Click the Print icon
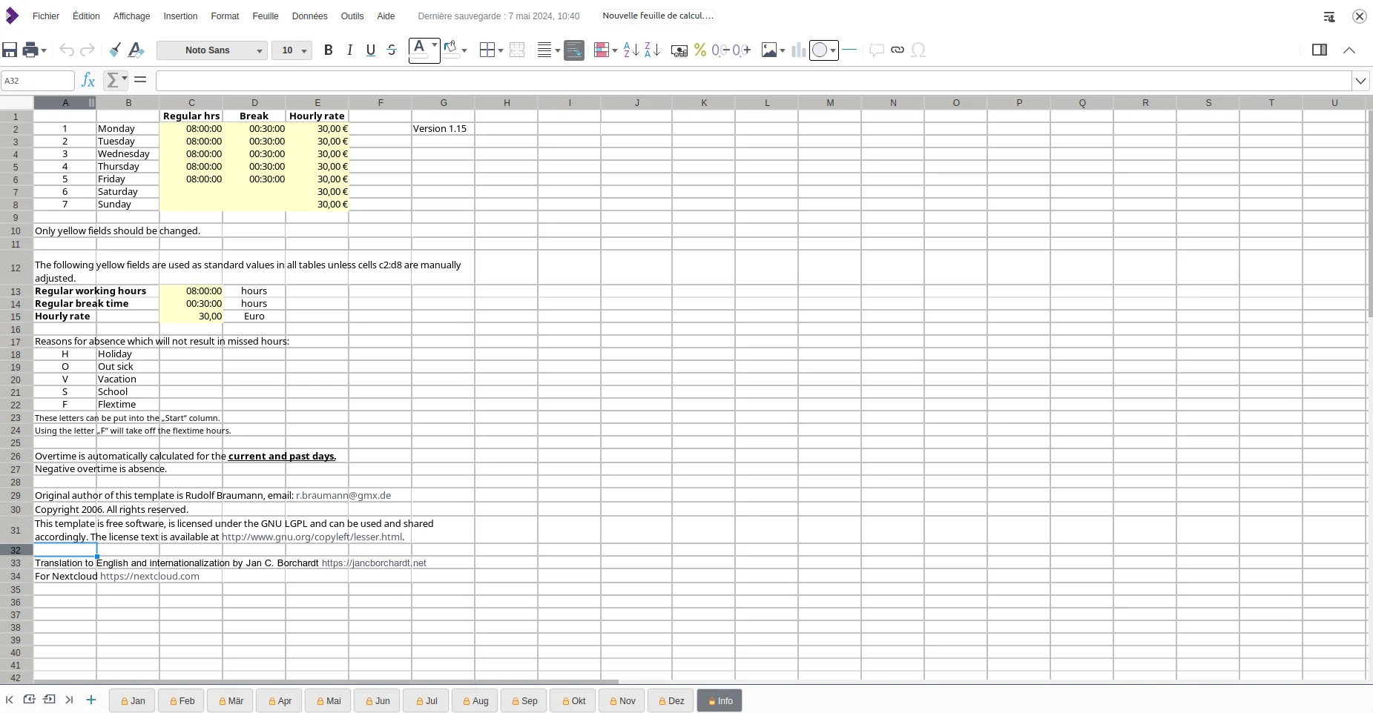The image size is (1373, 713). (x=30, y=50)
